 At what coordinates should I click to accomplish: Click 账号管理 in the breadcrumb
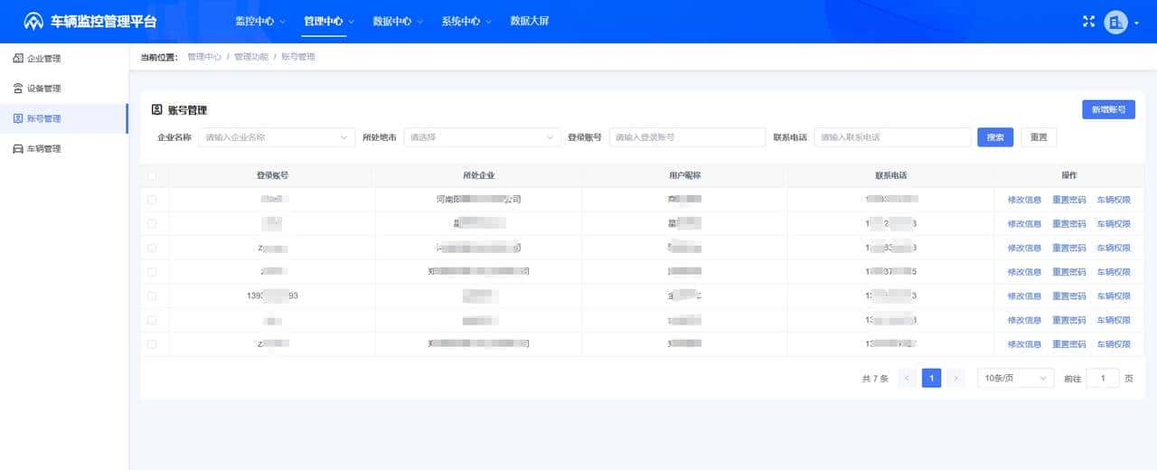pyautogui.click(x=298, y=57)
